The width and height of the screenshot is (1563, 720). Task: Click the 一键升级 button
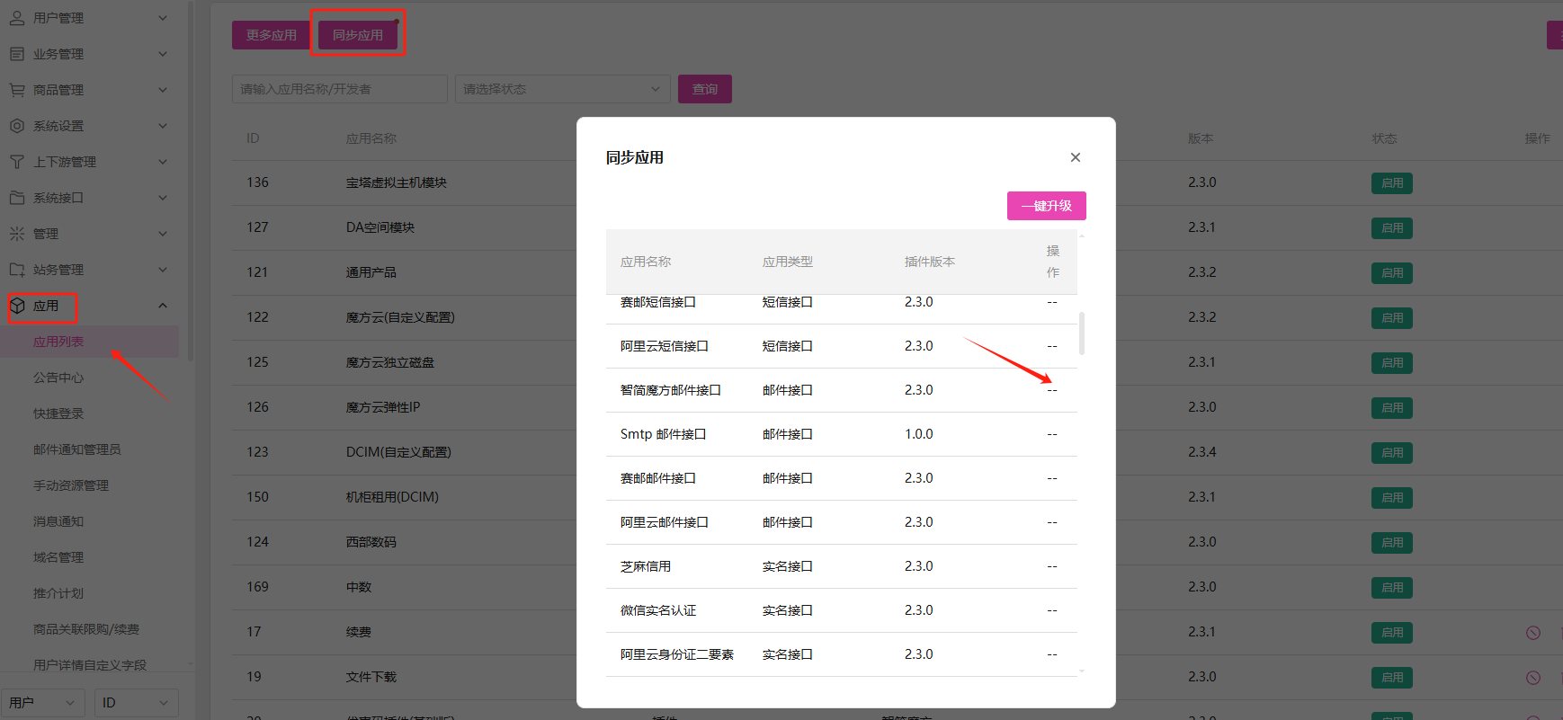point(1047,206)
